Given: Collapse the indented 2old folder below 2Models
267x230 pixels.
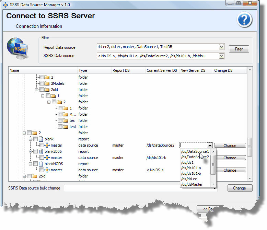Looking at the screenshot, I should (x=36, y=90).
